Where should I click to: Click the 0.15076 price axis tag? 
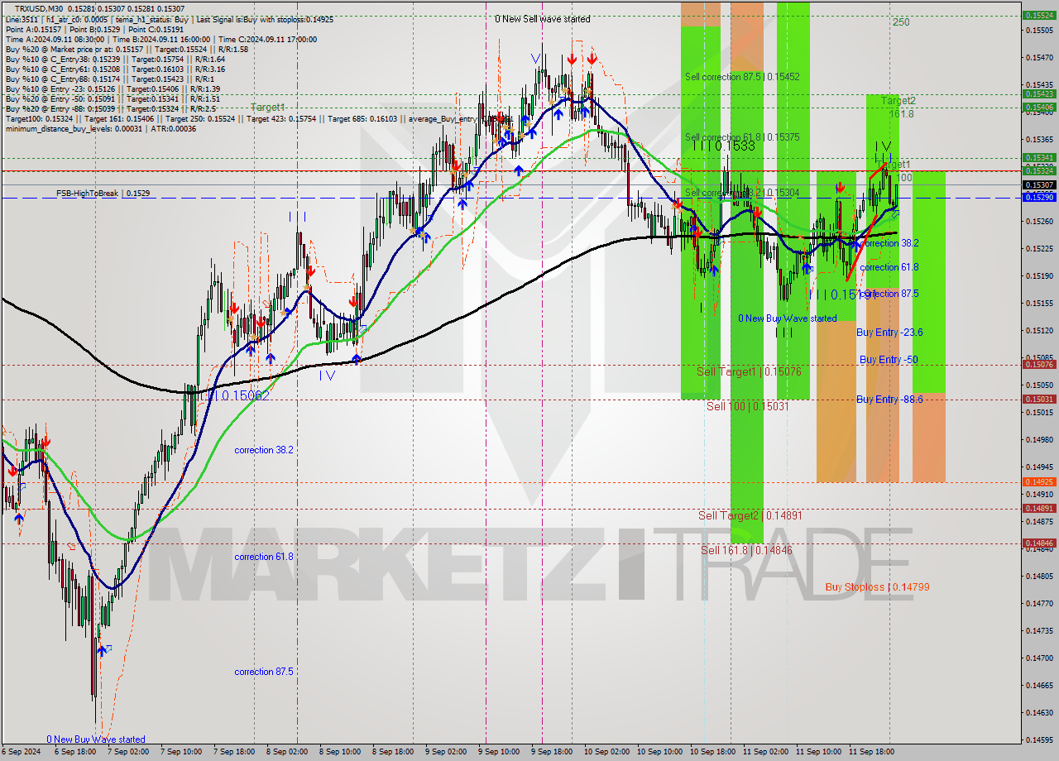[1039, 365]
